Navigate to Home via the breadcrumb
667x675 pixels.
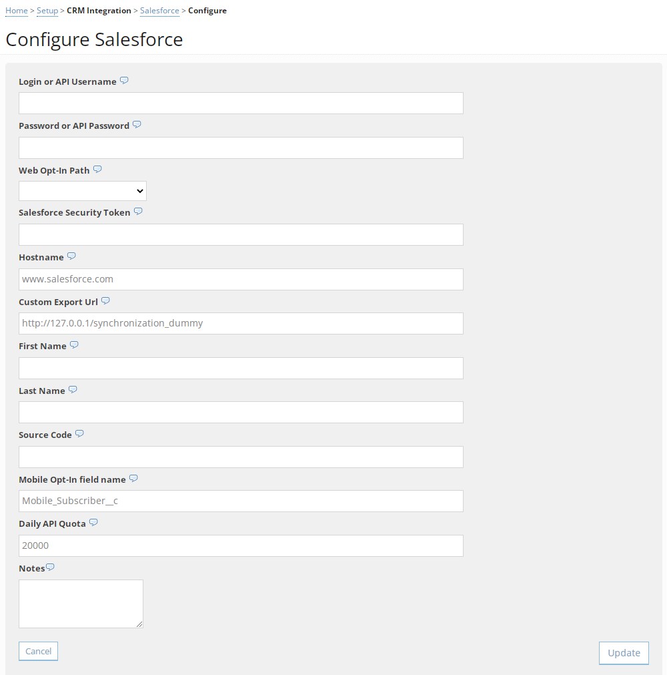click(16, 10)
